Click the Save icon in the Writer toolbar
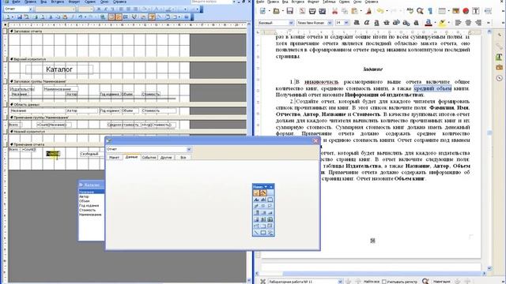The image size is (506, 284). tap(290, 11)
